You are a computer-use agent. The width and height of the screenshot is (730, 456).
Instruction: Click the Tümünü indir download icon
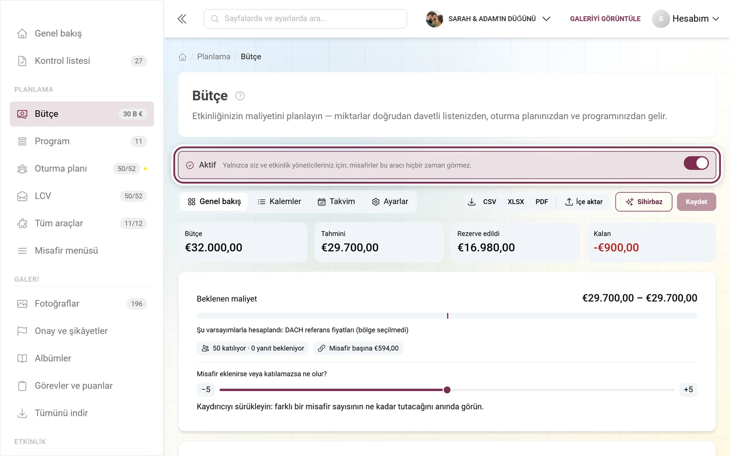pyautogui.click(x=22, y=413)
